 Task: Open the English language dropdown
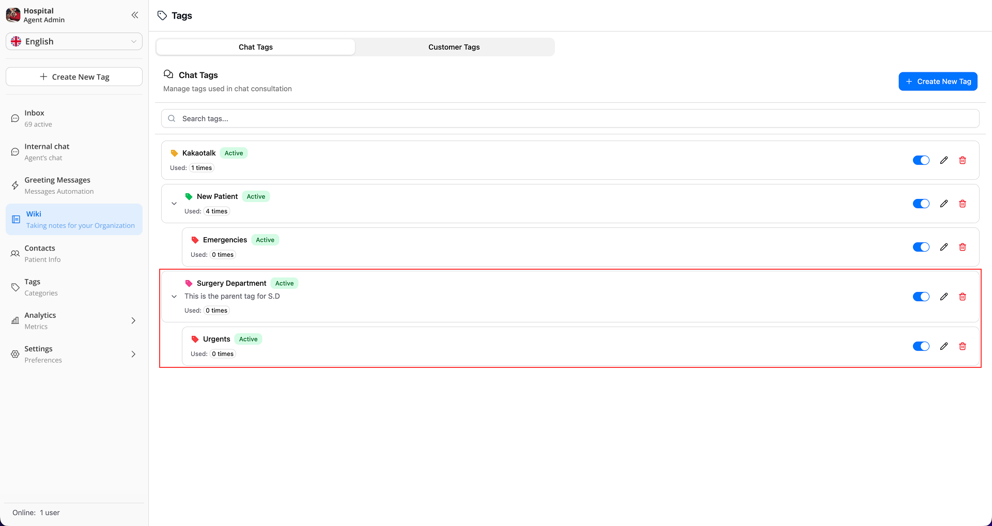tap(74, 41)
